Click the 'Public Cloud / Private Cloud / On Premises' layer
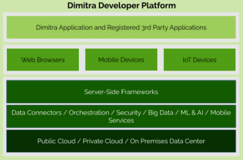Viewport: 243px width, 160px height. 121,141
